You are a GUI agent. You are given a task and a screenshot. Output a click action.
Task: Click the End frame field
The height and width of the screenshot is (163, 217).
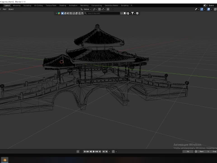pos(214,152)
